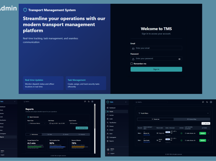Open the Export Format dropdown

tap(78, 123)
